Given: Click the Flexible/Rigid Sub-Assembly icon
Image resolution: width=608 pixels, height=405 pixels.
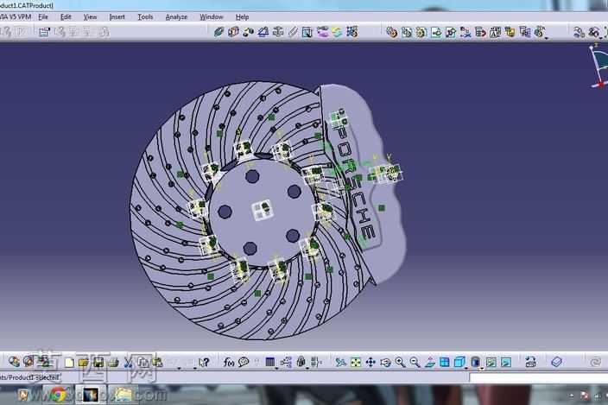Looking at the screenshot, I should coord(322,32).
